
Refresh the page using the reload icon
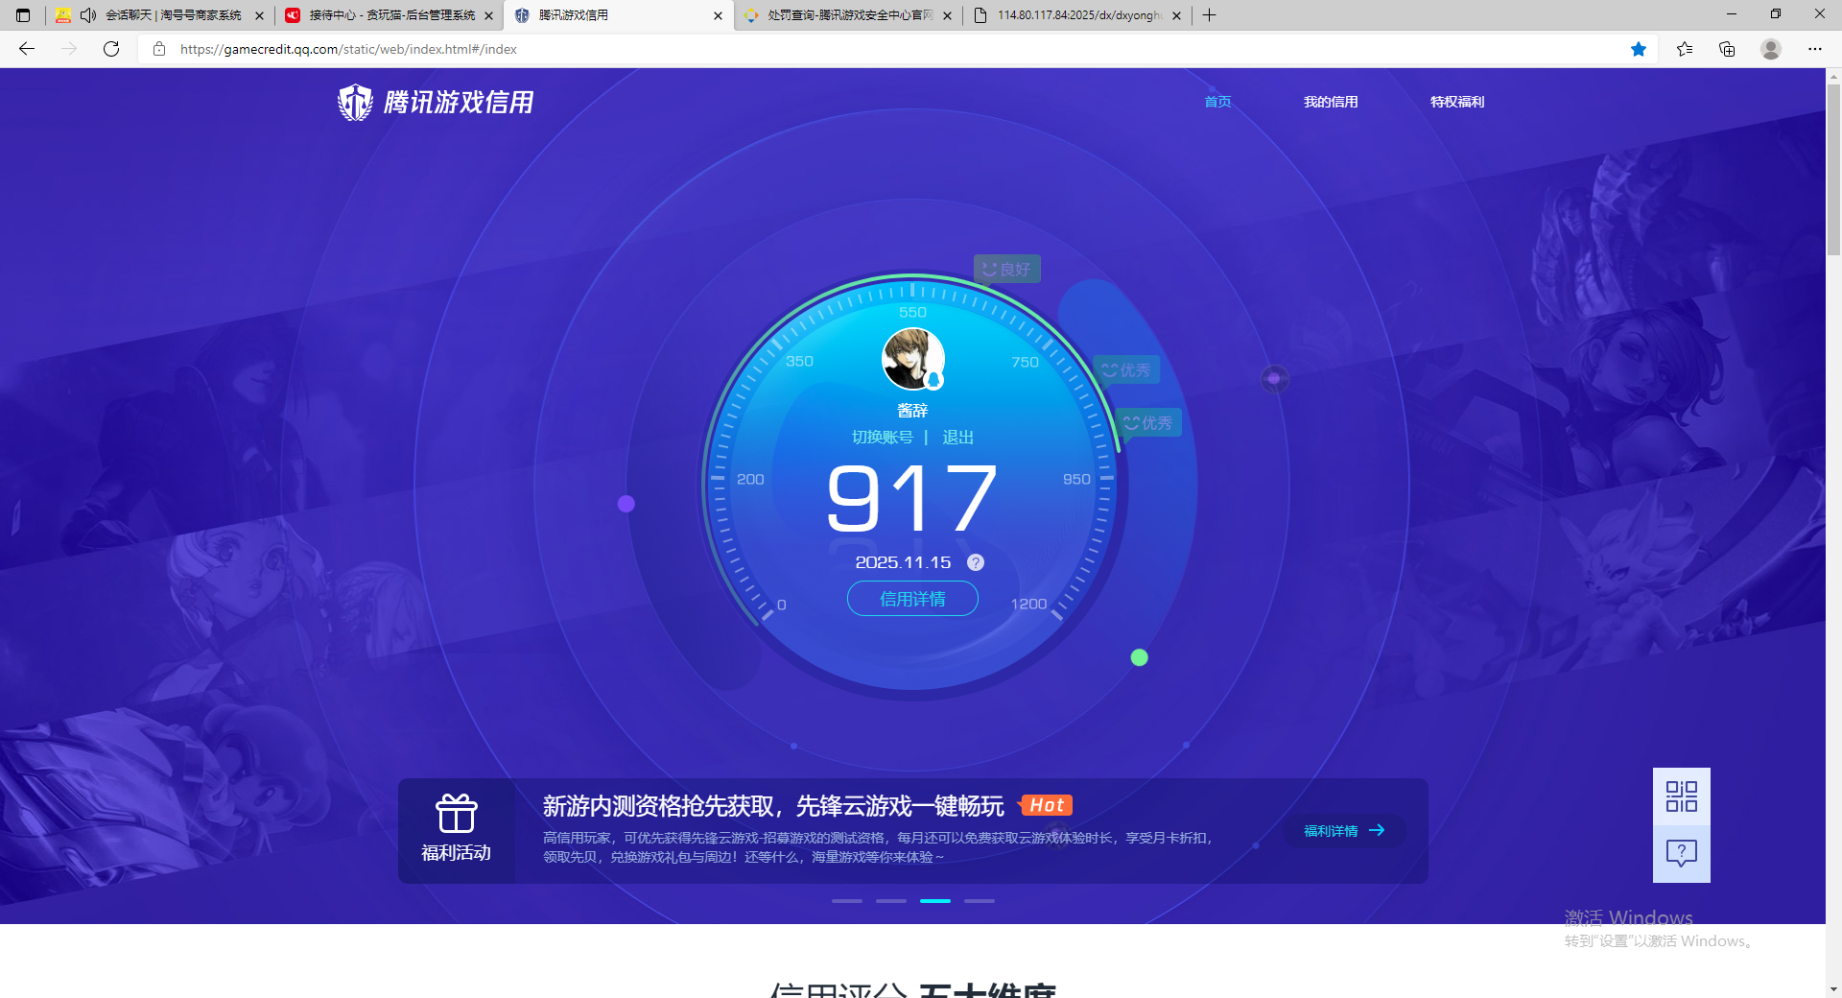[x=111, y=49]
